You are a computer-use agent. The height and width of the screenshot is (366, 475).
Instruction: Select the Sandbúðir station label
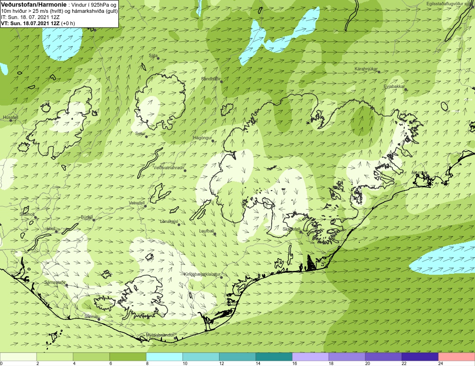211,79
